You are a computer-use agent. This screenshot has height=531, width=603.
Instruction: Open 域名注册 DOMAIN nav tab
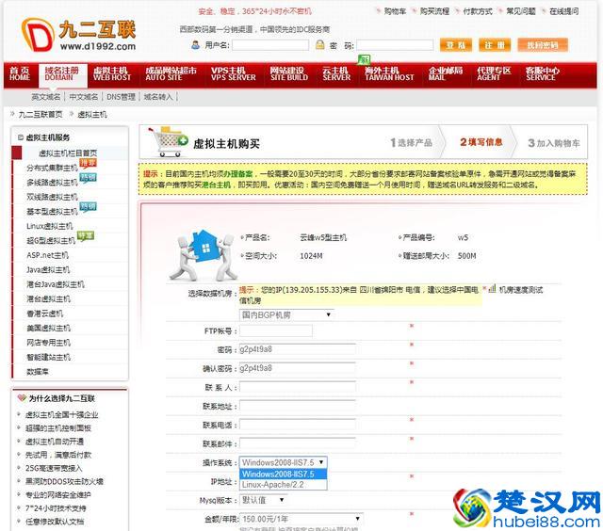tap(62, 73)
